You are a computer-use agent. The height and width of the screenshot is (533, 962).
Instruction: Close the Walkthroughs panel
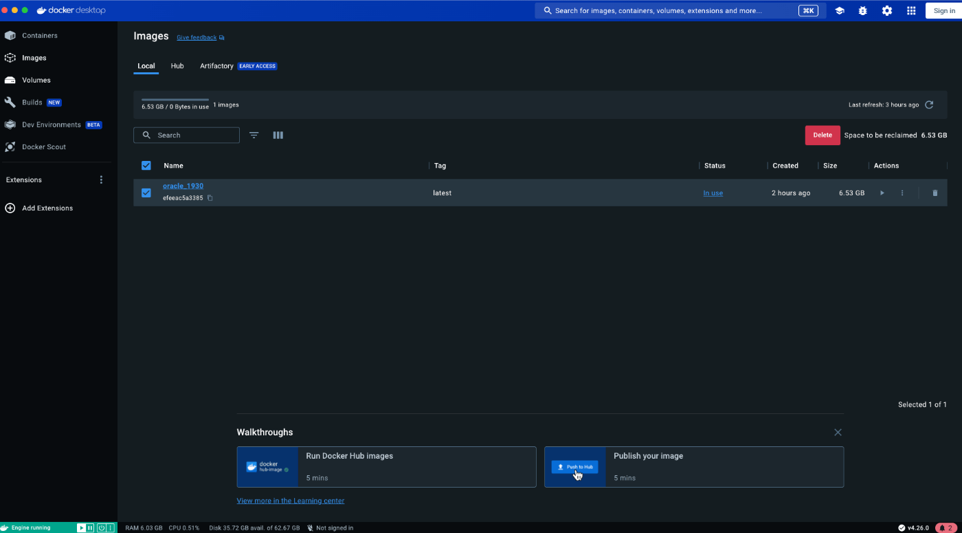coord(838,433)
